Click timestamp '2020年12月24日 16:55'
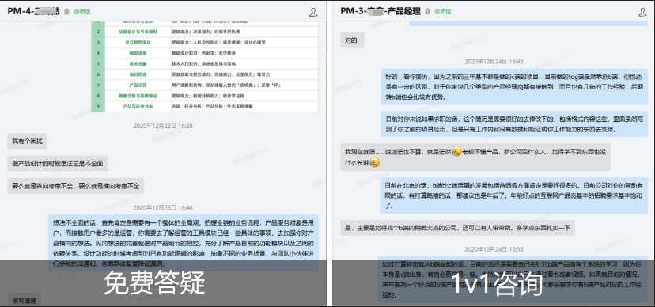The width and height of the screenshot is (655, 307). (x=494, y=249)
